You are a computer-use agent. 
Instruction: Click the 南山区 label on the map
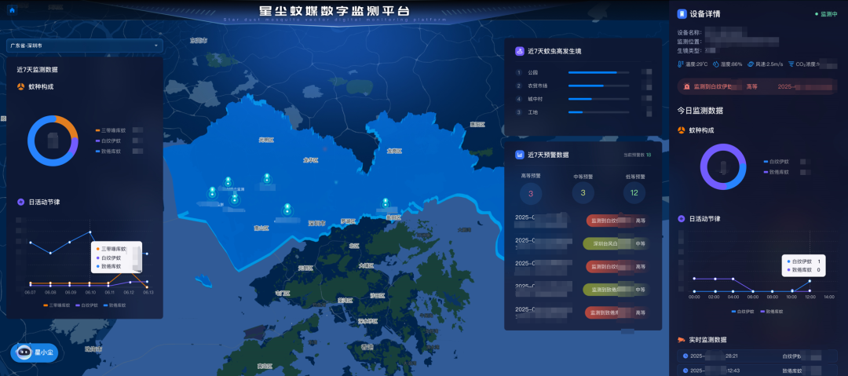(x=261, y=228)
